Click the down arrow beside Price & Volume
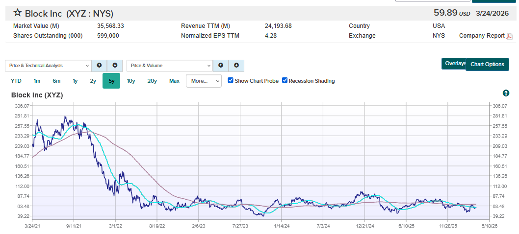 [x=236, y=66]
